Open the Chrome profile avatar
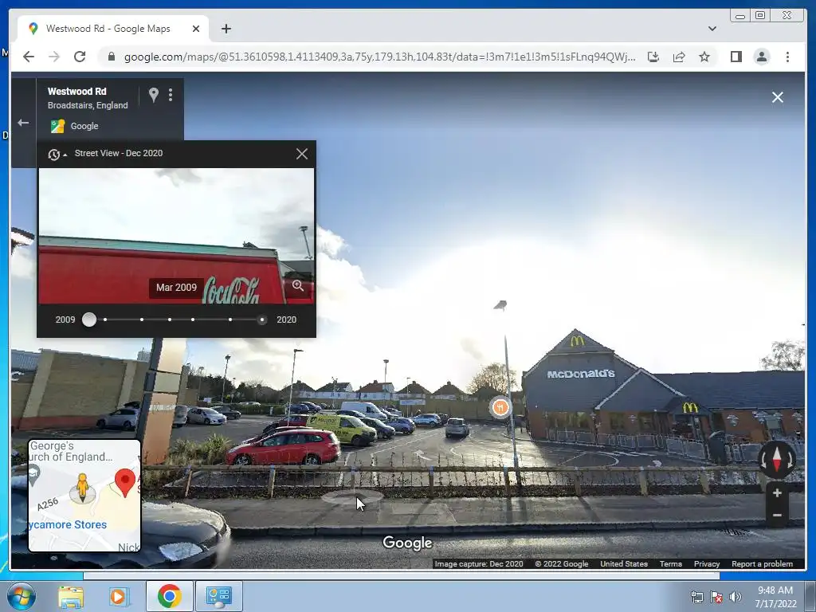 (x=761, y=57)
